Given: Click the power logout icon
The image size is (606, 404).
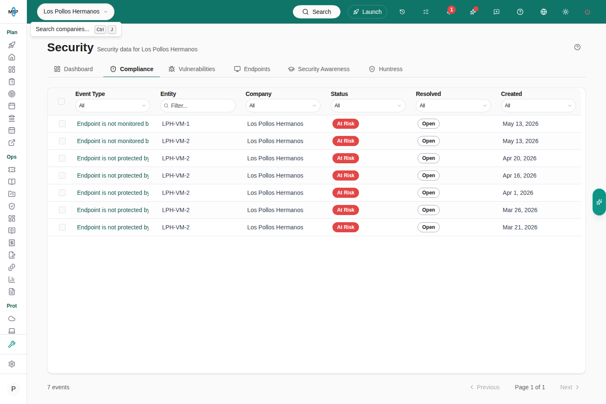Looking at the screenshot, I should coord(587,12).
